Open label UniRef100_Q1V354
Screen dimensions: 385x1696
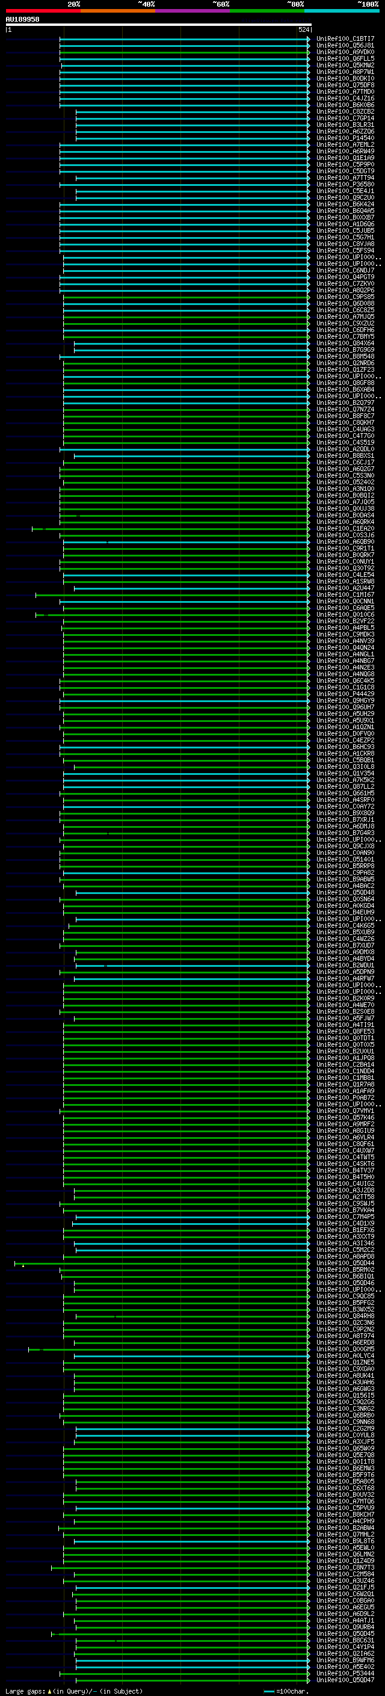pos(345,774)
